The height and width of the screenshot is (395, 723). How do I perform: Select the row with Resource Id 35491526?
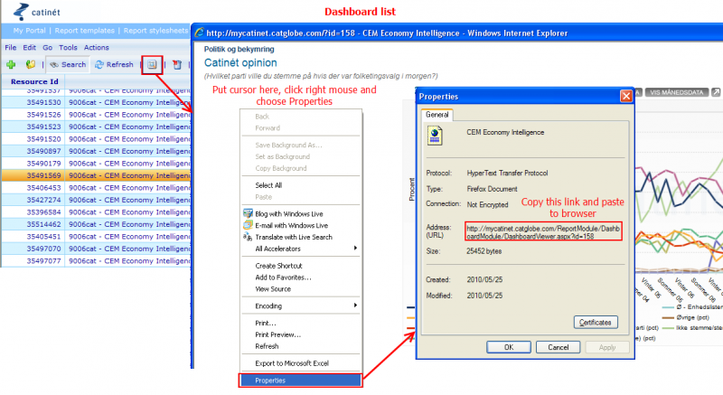click(96, 114)
